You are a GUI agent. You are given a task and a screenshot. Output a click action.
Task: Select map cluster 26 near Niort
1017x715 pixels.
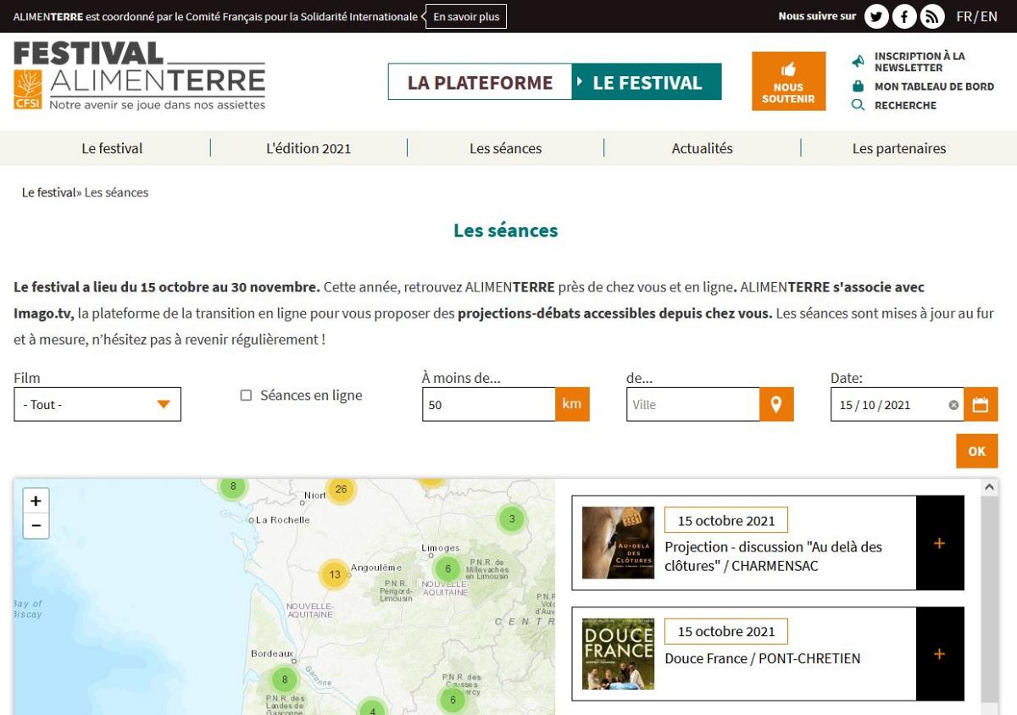pos(342,490)
